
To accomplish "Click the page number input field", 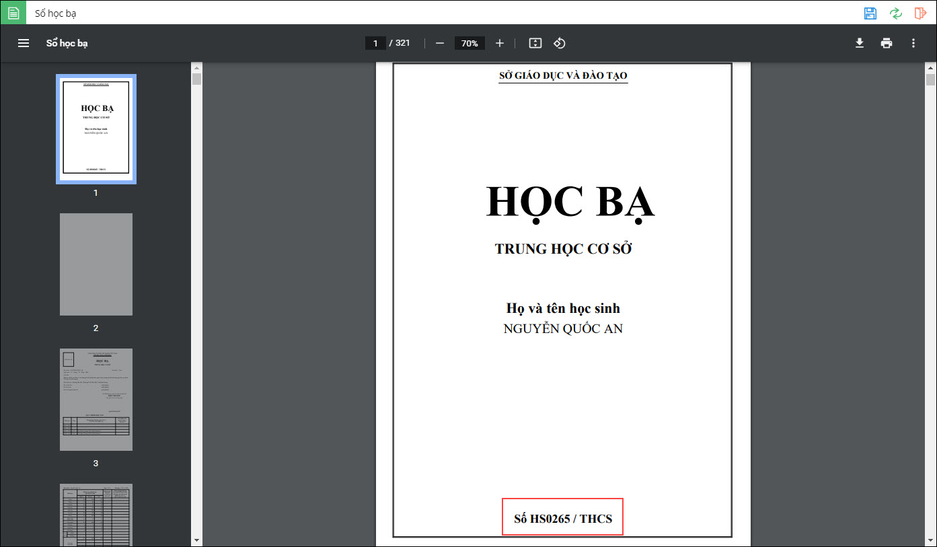I will [375, 43].
